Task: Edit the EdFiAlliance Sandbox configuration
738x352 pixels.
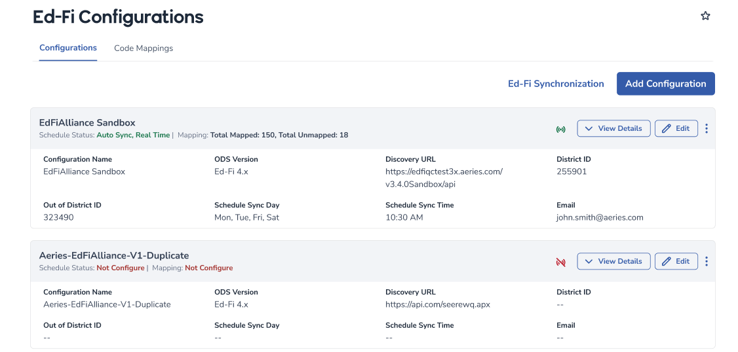Action: pos(676,128)
